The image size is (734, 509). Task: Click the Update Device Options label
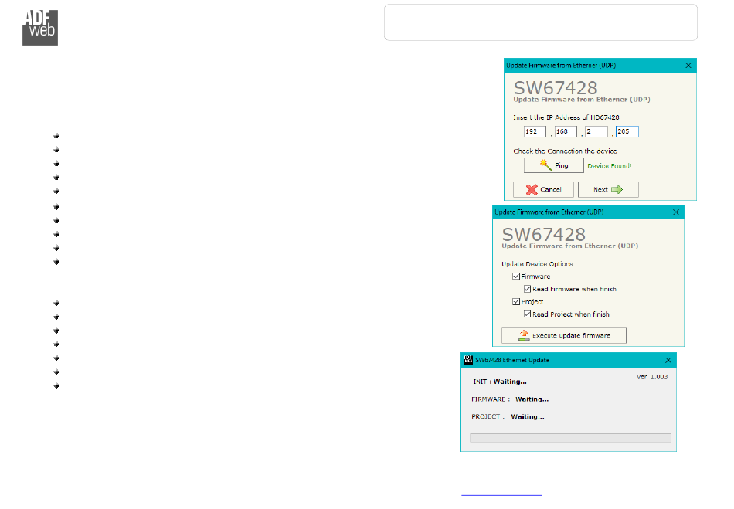(537, 264)
